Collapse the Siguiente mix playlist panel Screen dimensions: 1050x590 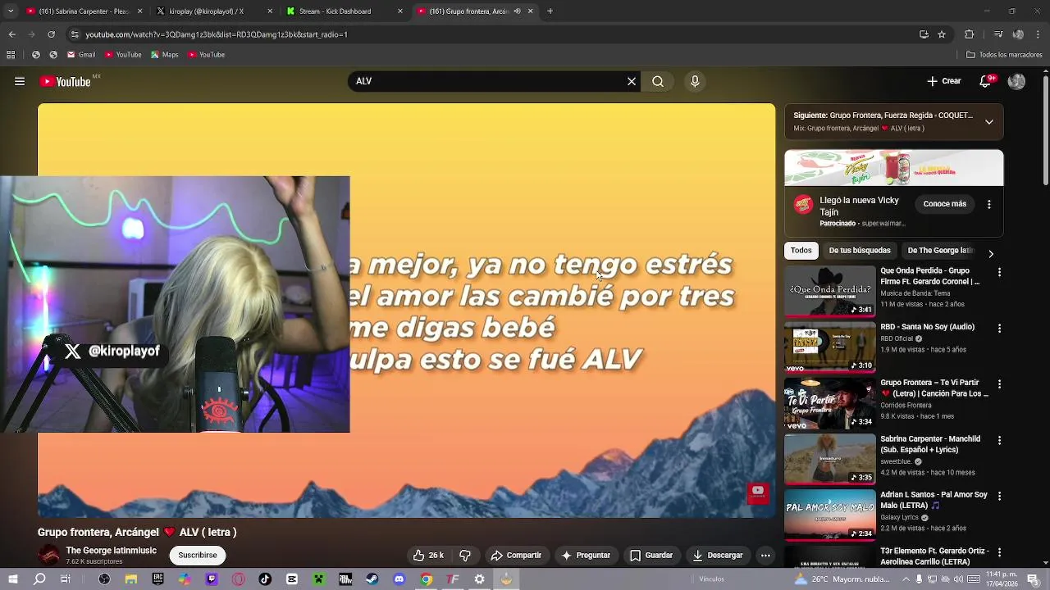click(x=989, y=121)
